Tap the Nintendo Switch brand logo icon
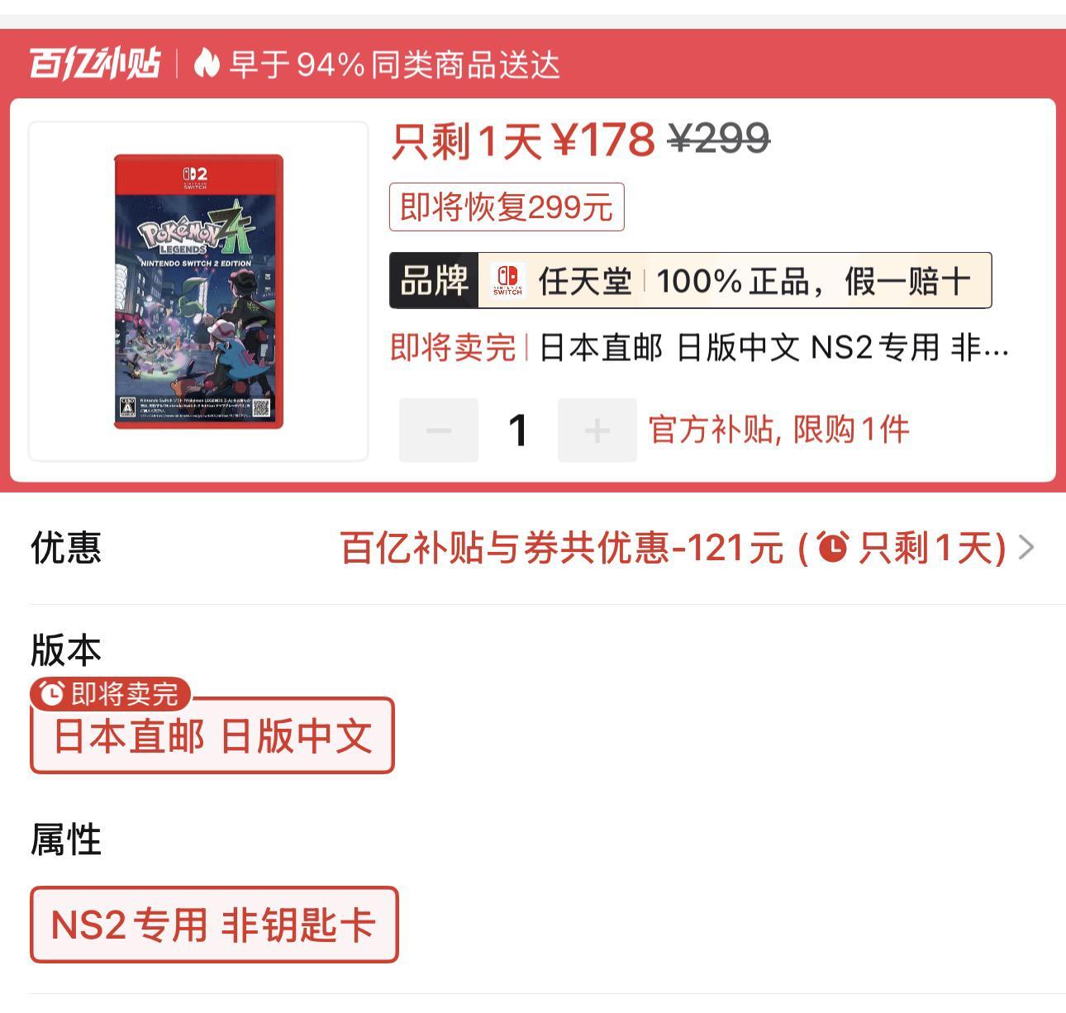 coord(507,280)
